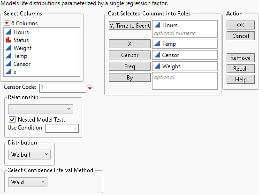Click in the Censor Code field
The image size is (259, 195).
[x=63, y=88]
